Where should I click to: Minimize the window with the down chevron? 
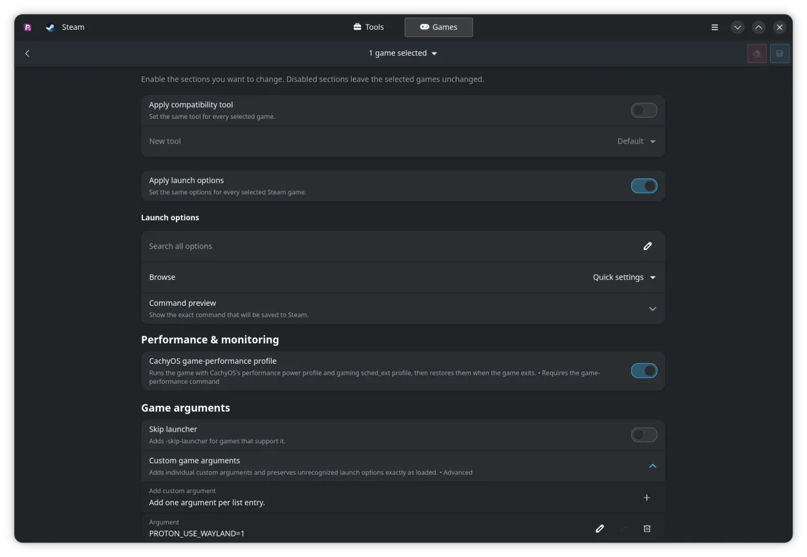[x=737, y=27]
